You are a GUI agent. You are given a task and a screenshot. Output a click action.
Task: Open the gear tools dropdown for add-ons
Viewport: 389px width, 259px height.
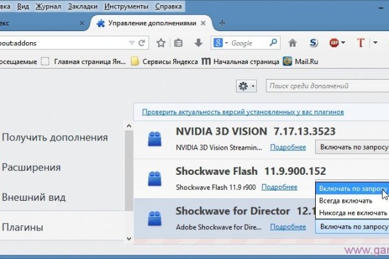pyautogui.click(x=246, y=85)
